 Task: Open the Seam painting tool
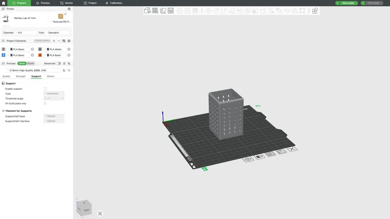point(263,11)
